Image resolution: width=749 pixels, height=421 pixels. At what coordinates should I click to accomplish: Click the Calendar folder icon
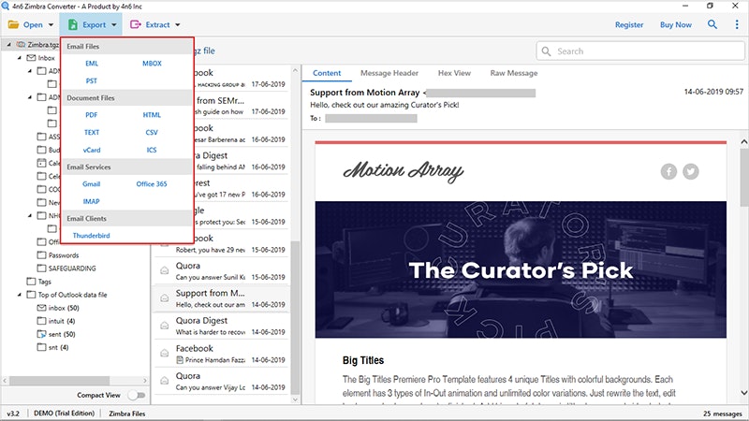[41, 163]
